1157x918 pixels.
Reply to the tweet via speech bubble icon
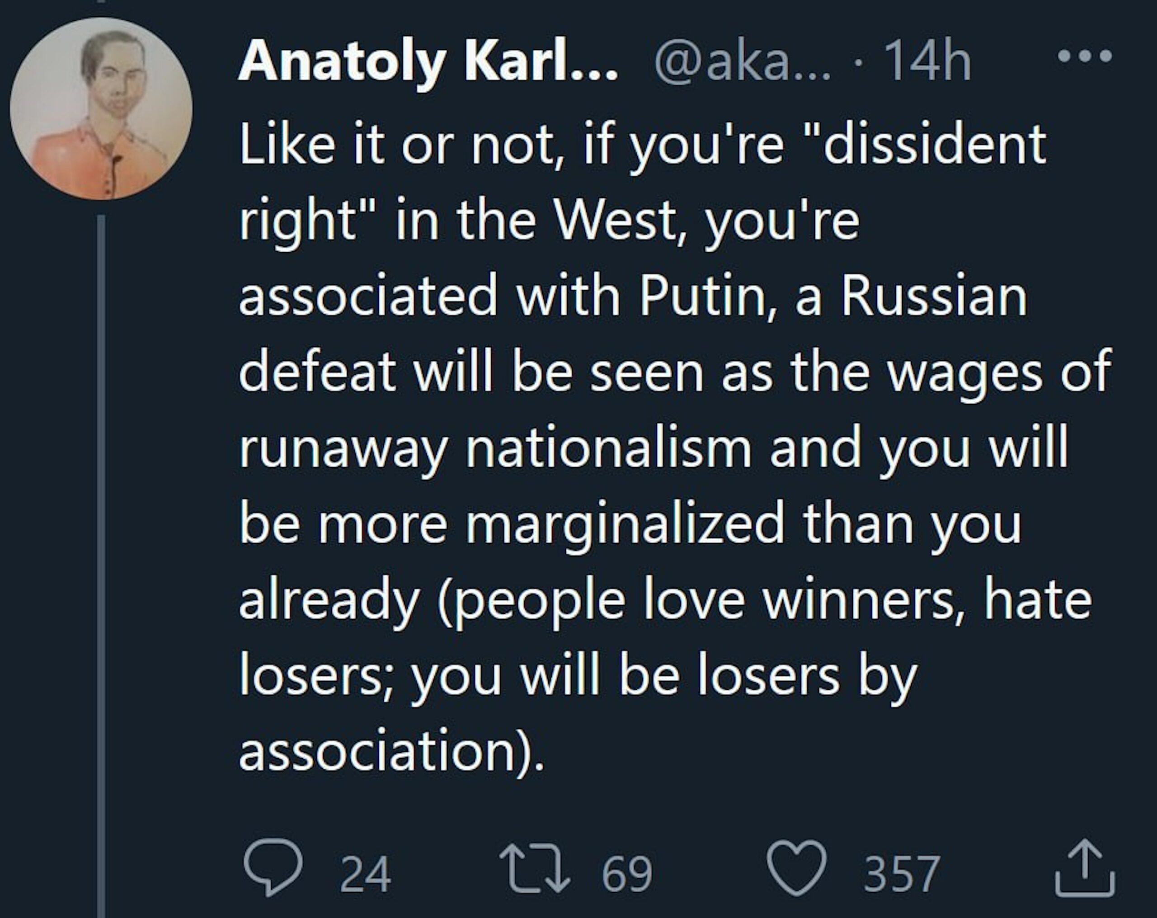coord(273,874)
